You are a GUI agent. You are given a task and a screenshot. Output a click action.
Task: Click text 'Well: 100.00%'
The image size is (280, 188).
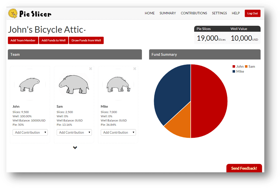point(22,116)
